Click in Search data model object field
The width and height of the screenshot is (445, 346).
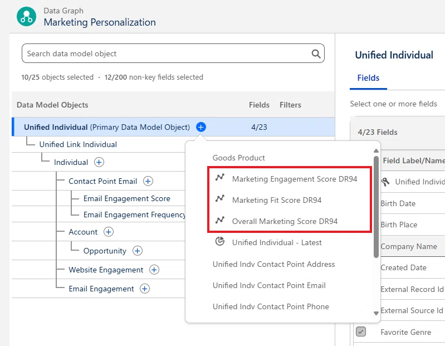point(173,53)
